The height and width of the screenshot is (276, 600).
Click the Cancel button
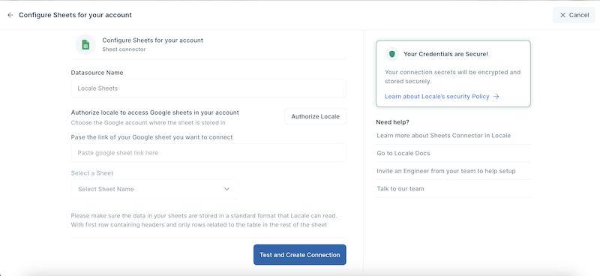click(x=574, y=15)
